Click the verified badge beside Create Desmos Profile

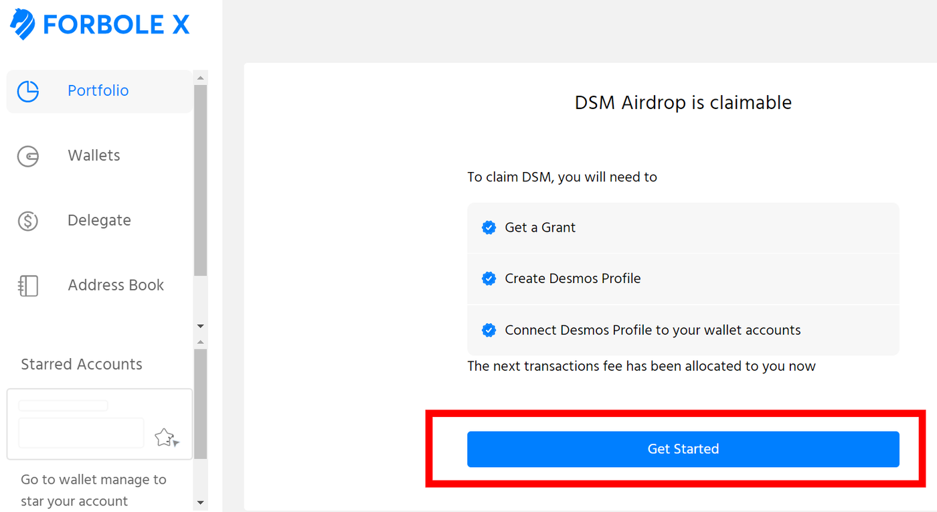coord(489,278)
